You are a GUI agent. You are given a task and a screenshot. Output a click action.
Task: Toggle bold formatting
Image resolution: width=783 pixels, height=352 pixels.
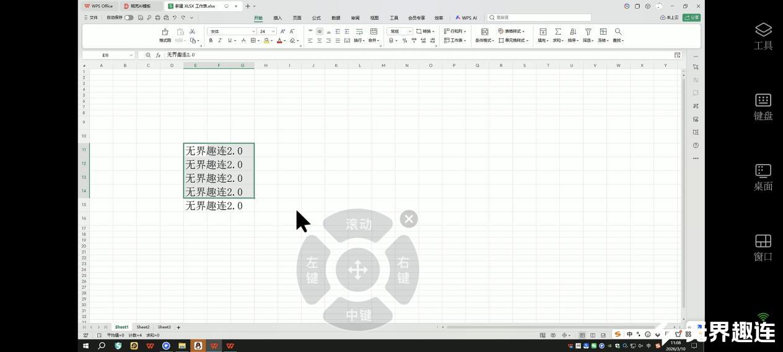211,41
